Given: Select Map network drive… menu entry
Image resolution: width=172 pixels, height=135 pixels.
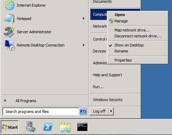Looking at the screenshot, I should tap(132, 30).
